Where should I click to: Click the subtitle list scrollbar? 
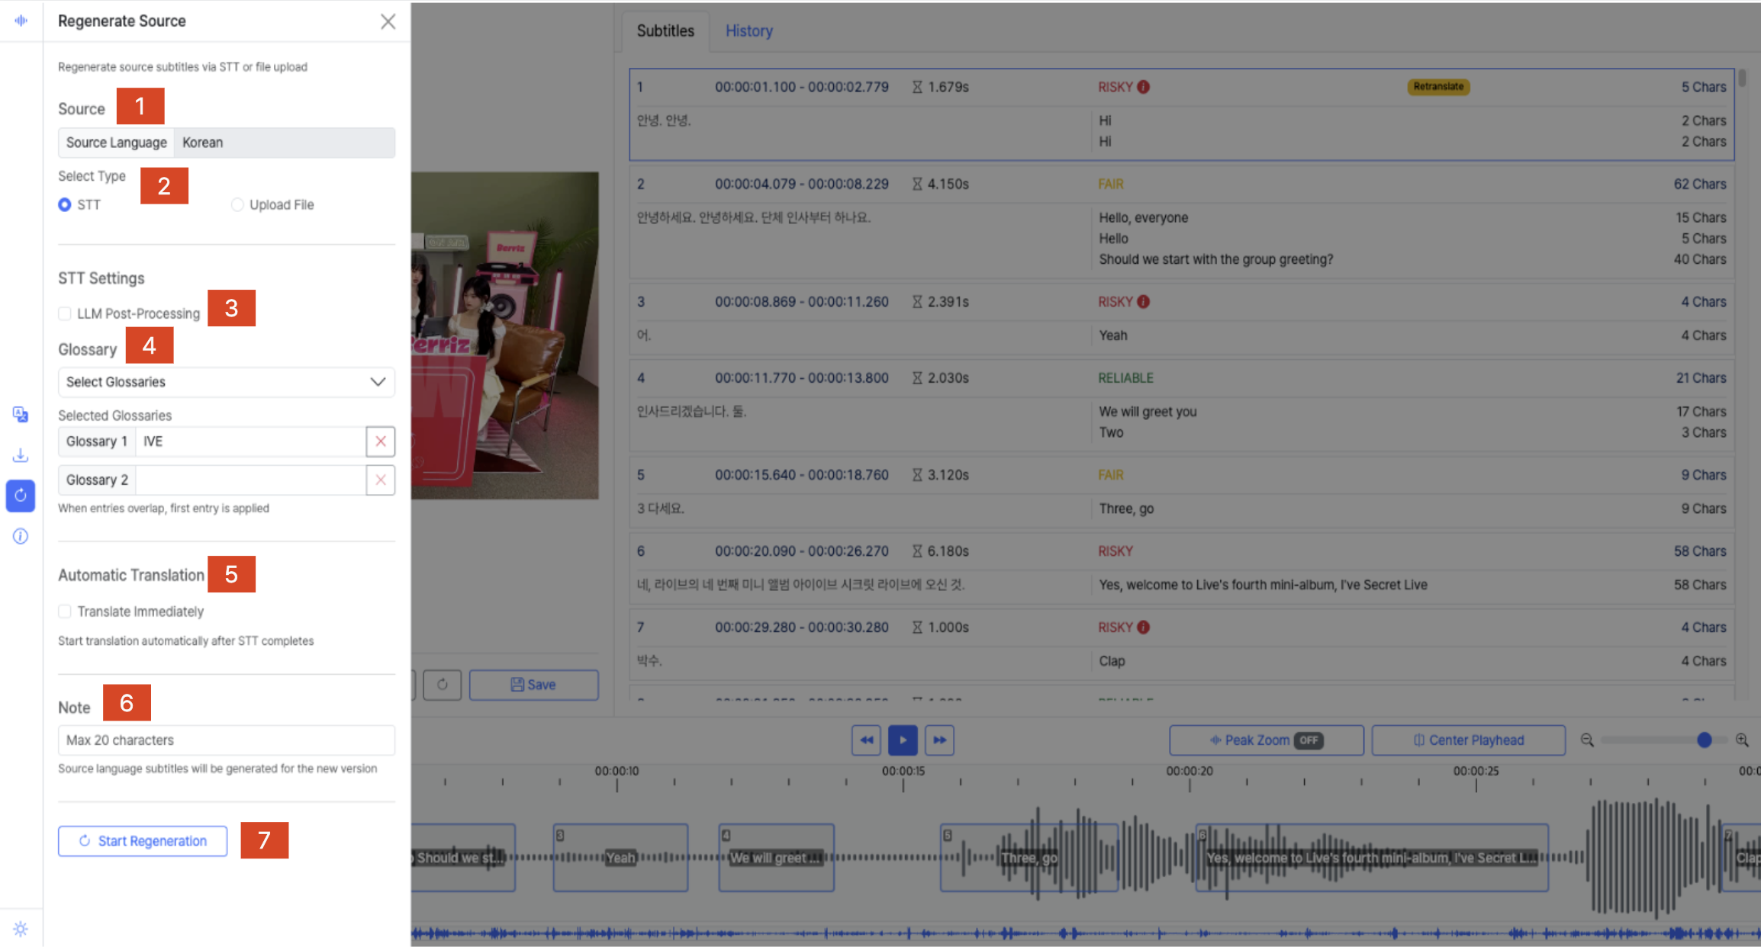pos(1743,79)
